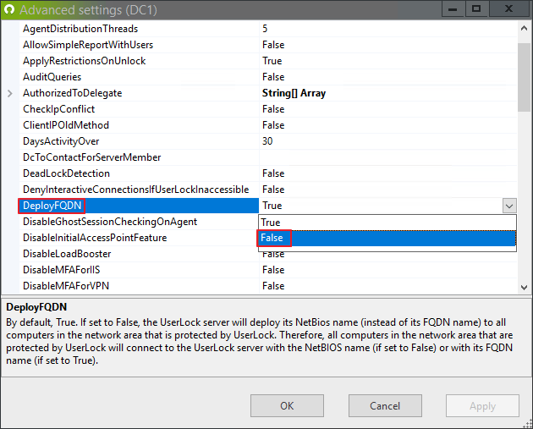533x429 pixels.
Task: Select DenyInteractiveConnectionsIfUserLockInaccessible setting
Action: click(136, 190)
